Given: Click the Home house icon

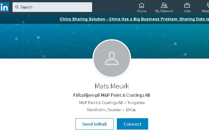Looking at the screenshot, I should (x=141, y=5).
